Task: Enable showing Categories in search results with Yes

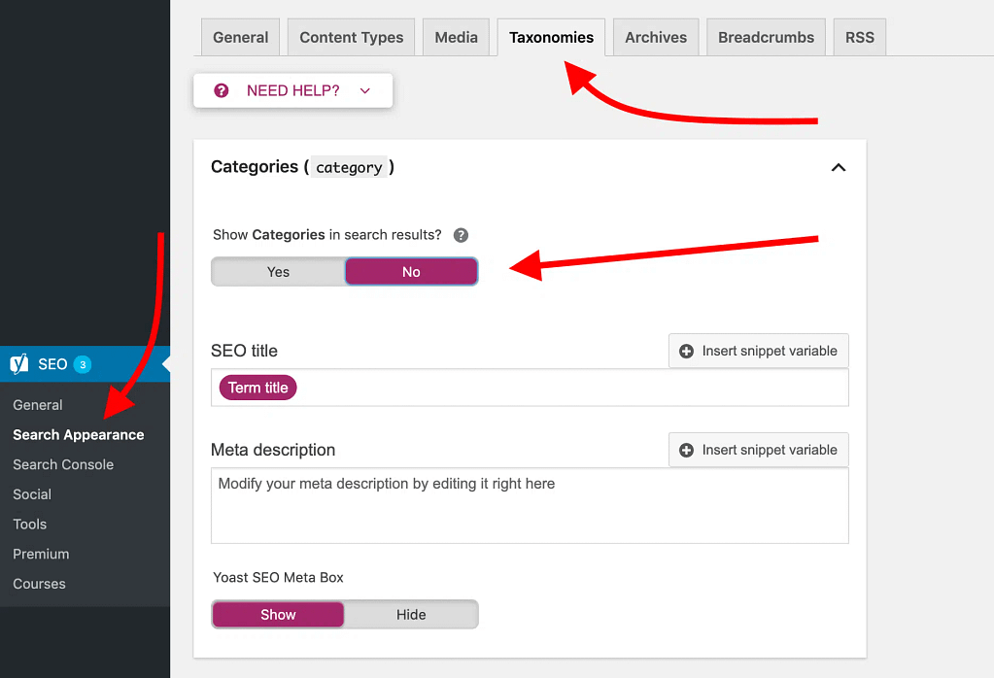Action: pos(278,271)
